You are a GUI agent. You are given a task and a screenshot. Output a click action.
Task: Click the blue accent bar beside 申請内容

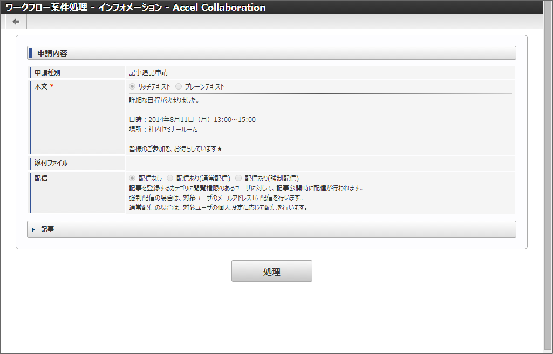(29, 52)
